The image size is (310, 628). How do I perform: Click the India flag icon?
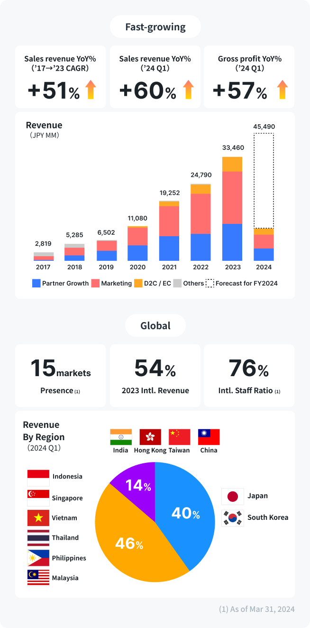coord(121,437)
